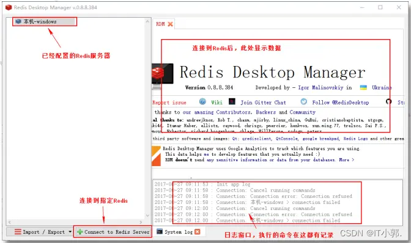Click the Import / Export red lines icon
This screenshot has width=411, height=243.
point(18,231)
